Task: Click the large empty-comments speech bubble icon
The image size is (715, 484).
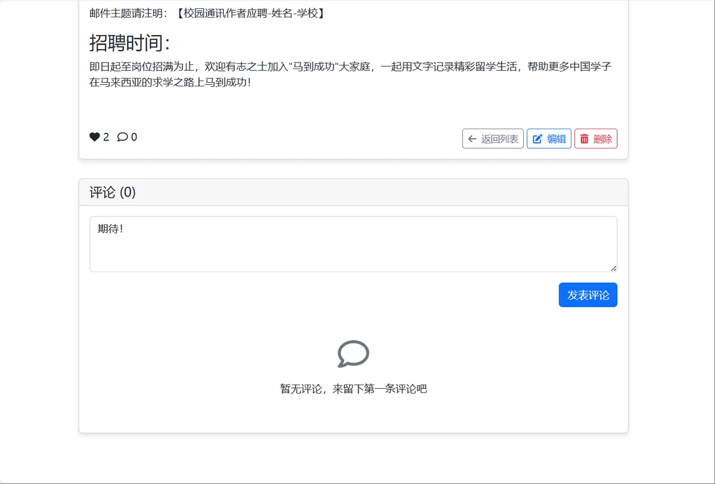Action: coord(353,354)
